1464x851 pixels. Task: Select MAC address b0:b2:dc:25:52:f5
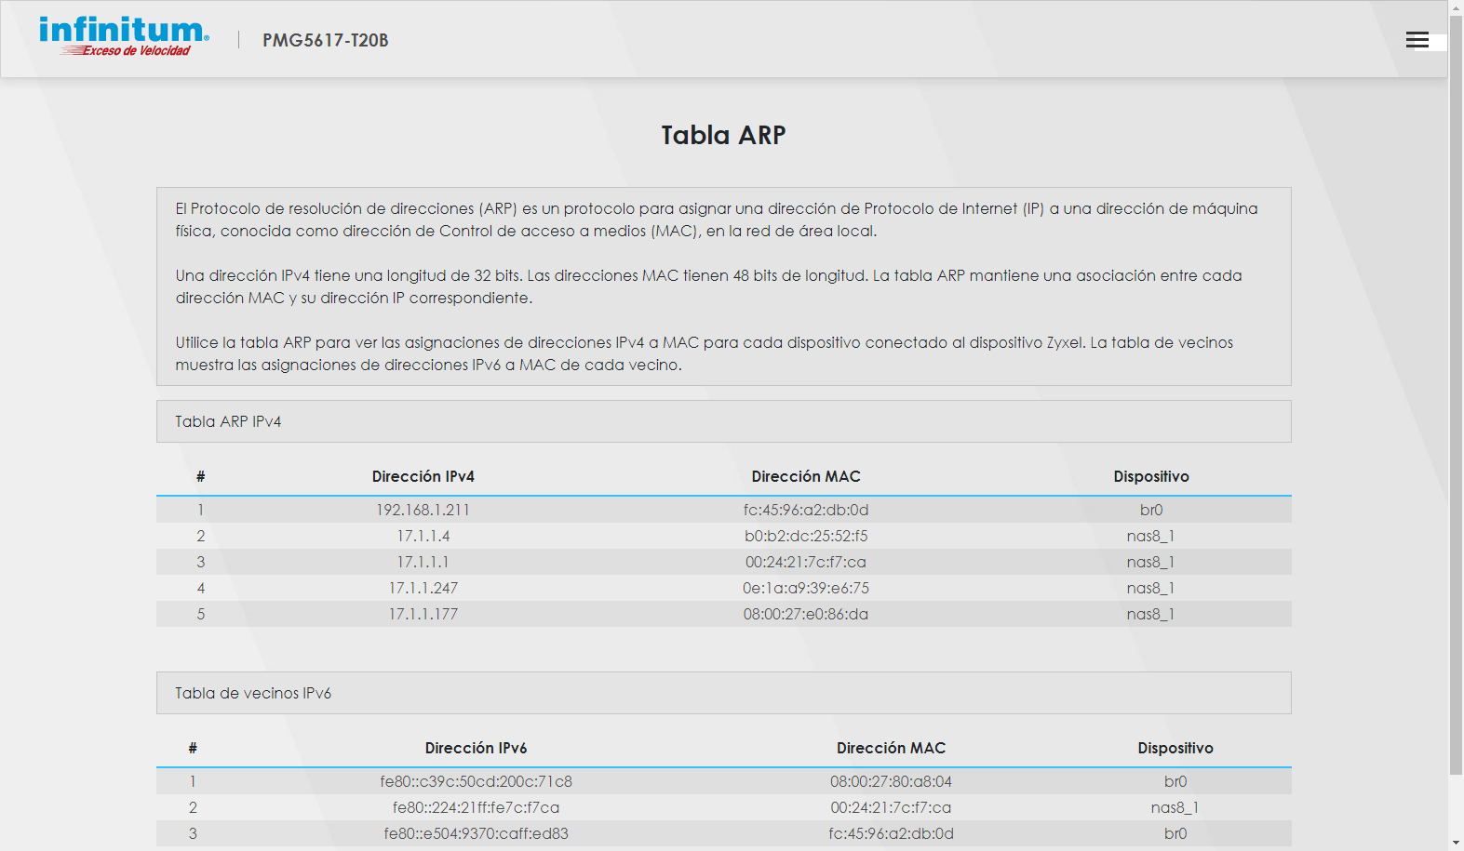click(805, 536)
